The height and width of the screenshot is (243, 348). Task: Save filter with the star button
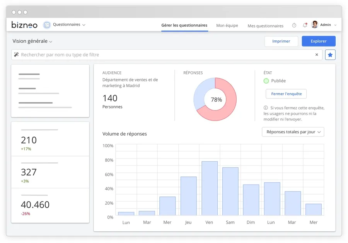tap(330, 55)
